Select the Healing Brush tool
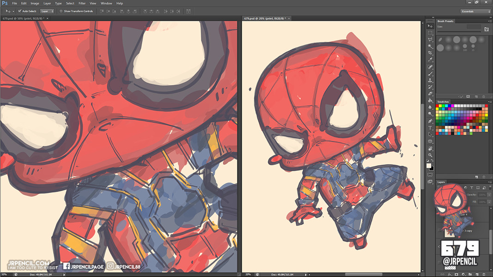Viewport: 493px width, 277px height. 430,67
